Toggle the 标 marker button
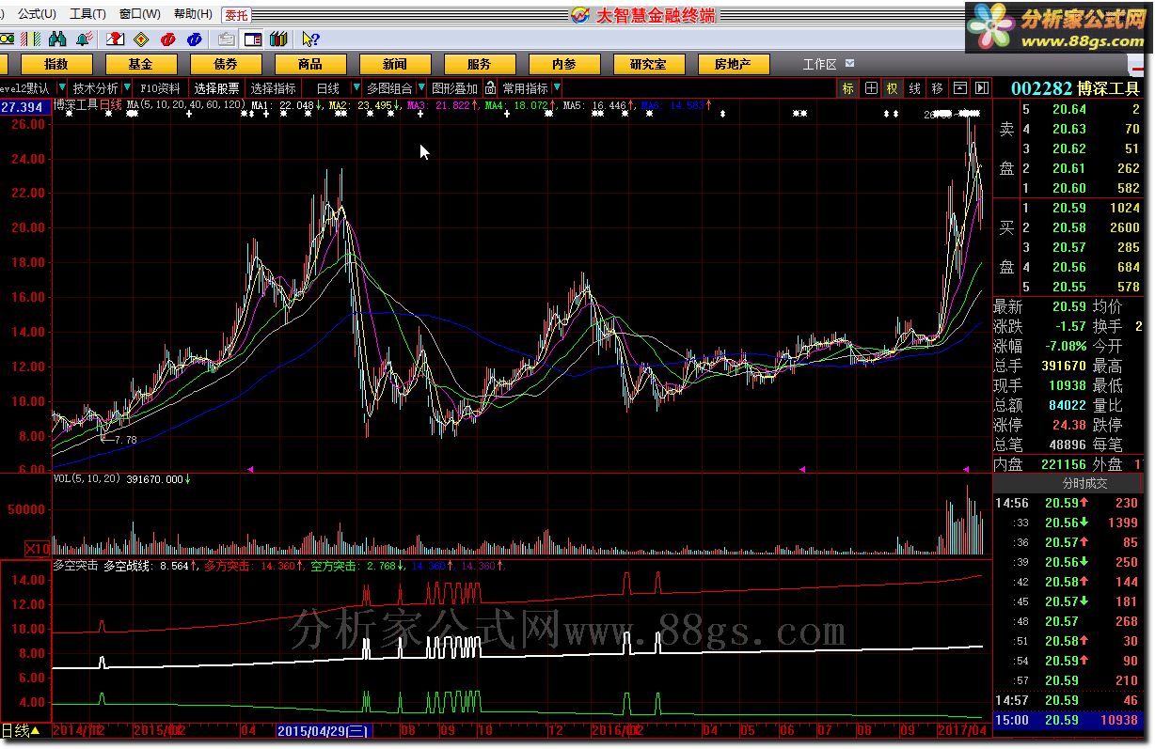1155x749 pixels. tap(848, 88)
